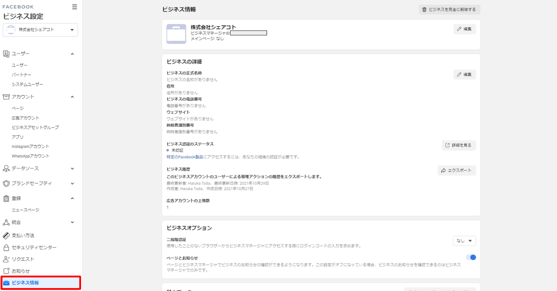Click the ビジネスの正式名称 label
Viewport: 557px width, 291px height.
tap(184, 73)
